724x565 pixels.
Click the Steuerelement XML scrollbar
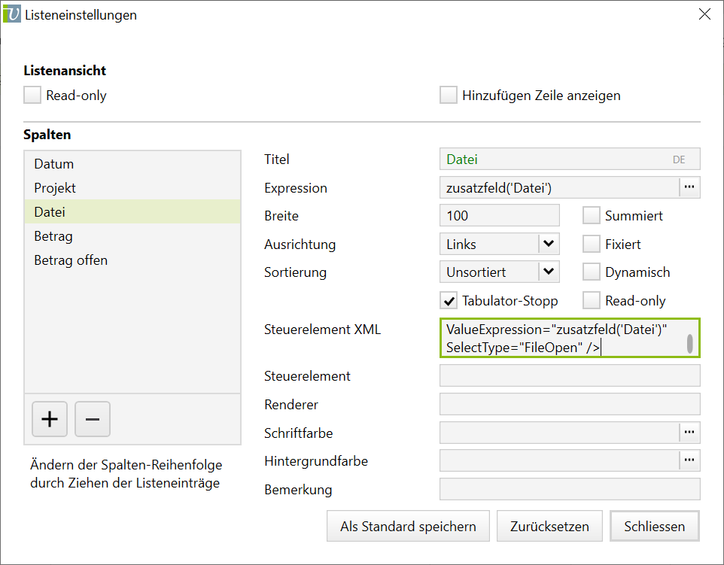[689, 343]
